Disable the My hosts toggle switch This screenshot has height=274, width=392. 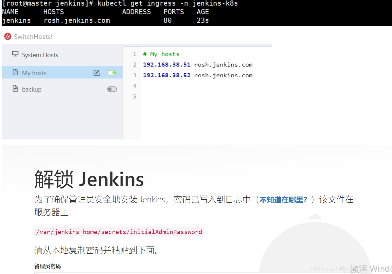[x=112, y=73]
